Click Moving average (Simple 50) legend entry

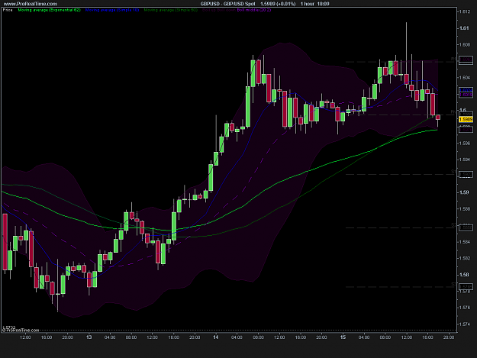tap(171, 10)
